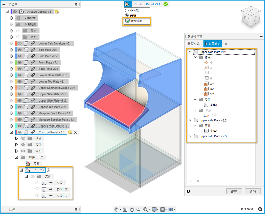Viewport: 265px width, 214px height.
Task: Open the Grid and Snaps icon
Action: coord(162,209)
